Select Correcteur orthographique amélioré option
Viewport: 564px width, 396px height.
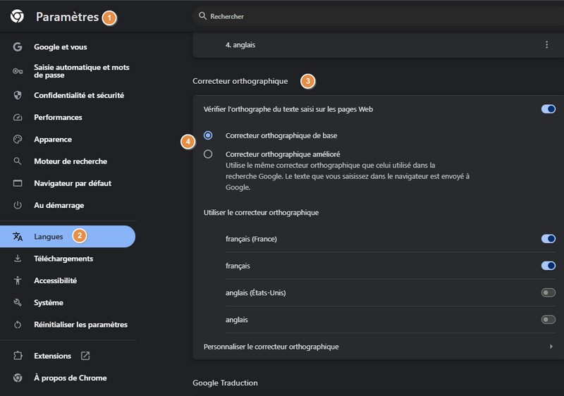(208, 154)
